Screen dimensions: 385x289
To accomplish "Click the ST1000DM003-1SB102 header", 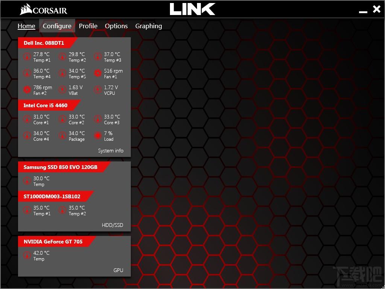I will (x=55, y=196).
